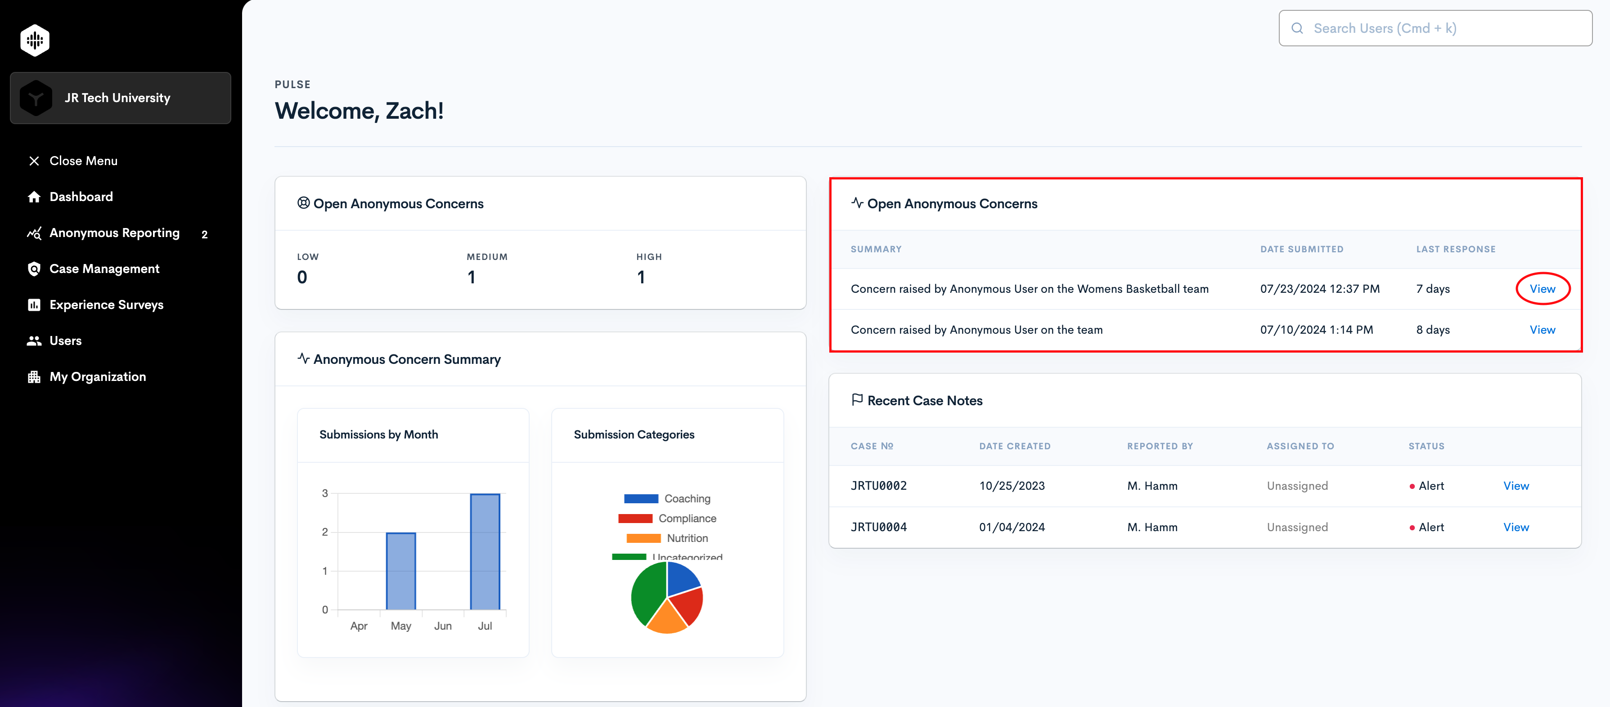Click the Users people icon
1610x707 pixels.
point(34,340)
